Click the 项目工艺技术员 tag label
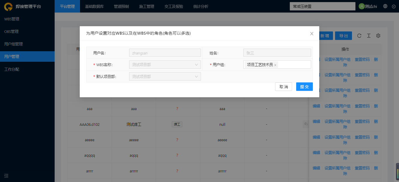The width and height of the screenshot is (399, 182). tap(260, 65)
